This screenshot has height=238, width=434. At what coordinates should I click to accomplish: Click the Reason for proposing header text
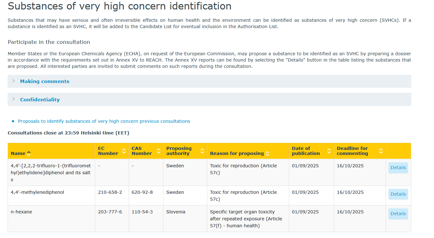point(237,153)
